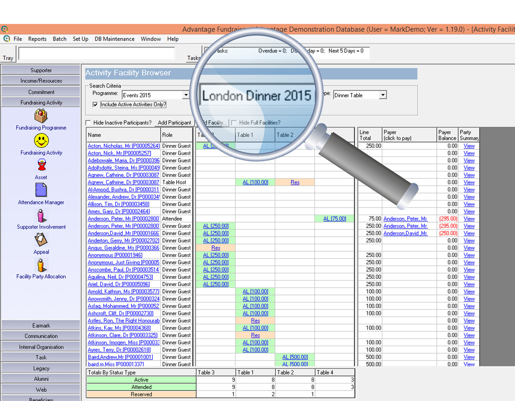The width and height of the screenshot is (515, 401).
Task: Select the Payer Balance column header
Action: click(x=447, y=135)
